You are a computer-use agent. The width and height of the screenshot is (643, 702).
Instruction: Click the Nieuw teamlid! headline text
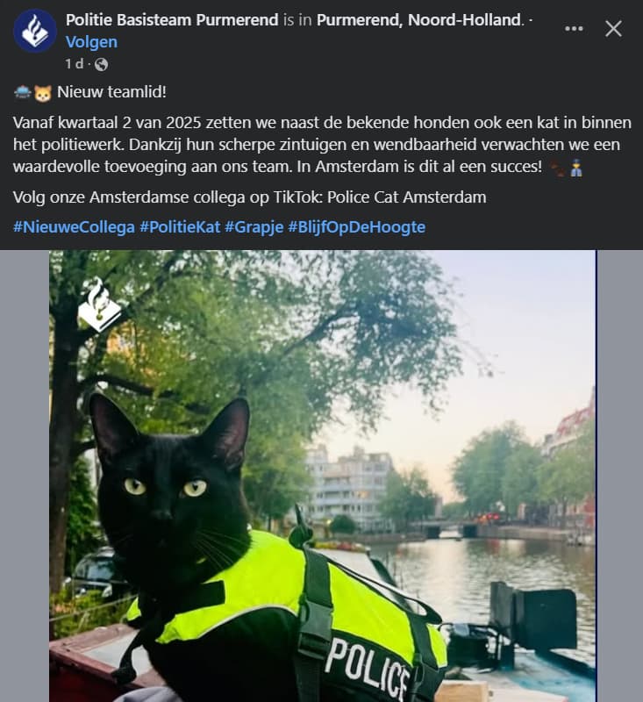[112, 92]
